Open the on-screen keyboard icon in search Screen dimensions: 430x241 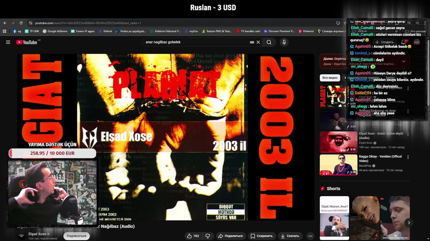pyautogui.click(x=252, y=42)
